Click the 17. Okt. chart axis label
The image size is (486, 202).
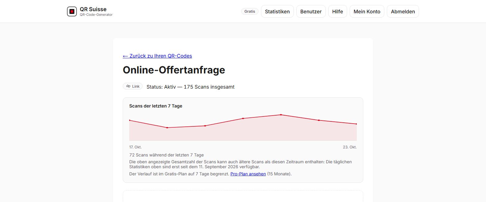pos(135,147)
